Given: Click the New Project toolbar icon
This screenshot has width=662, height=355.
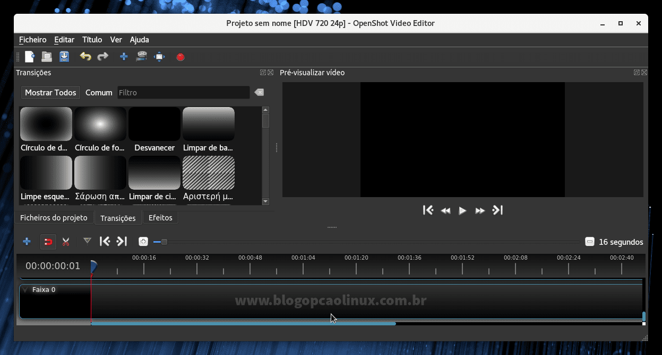Looking at the screenshot, I should [30, 56].
